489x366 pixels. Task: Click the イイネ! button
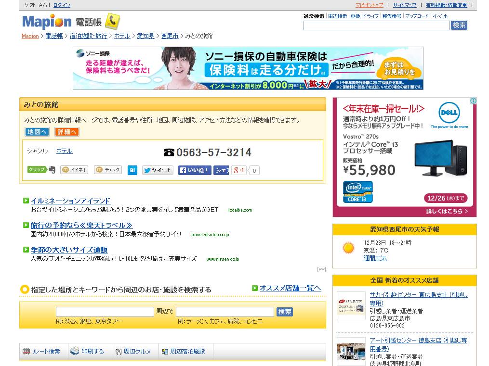click(x=74, y=170)
